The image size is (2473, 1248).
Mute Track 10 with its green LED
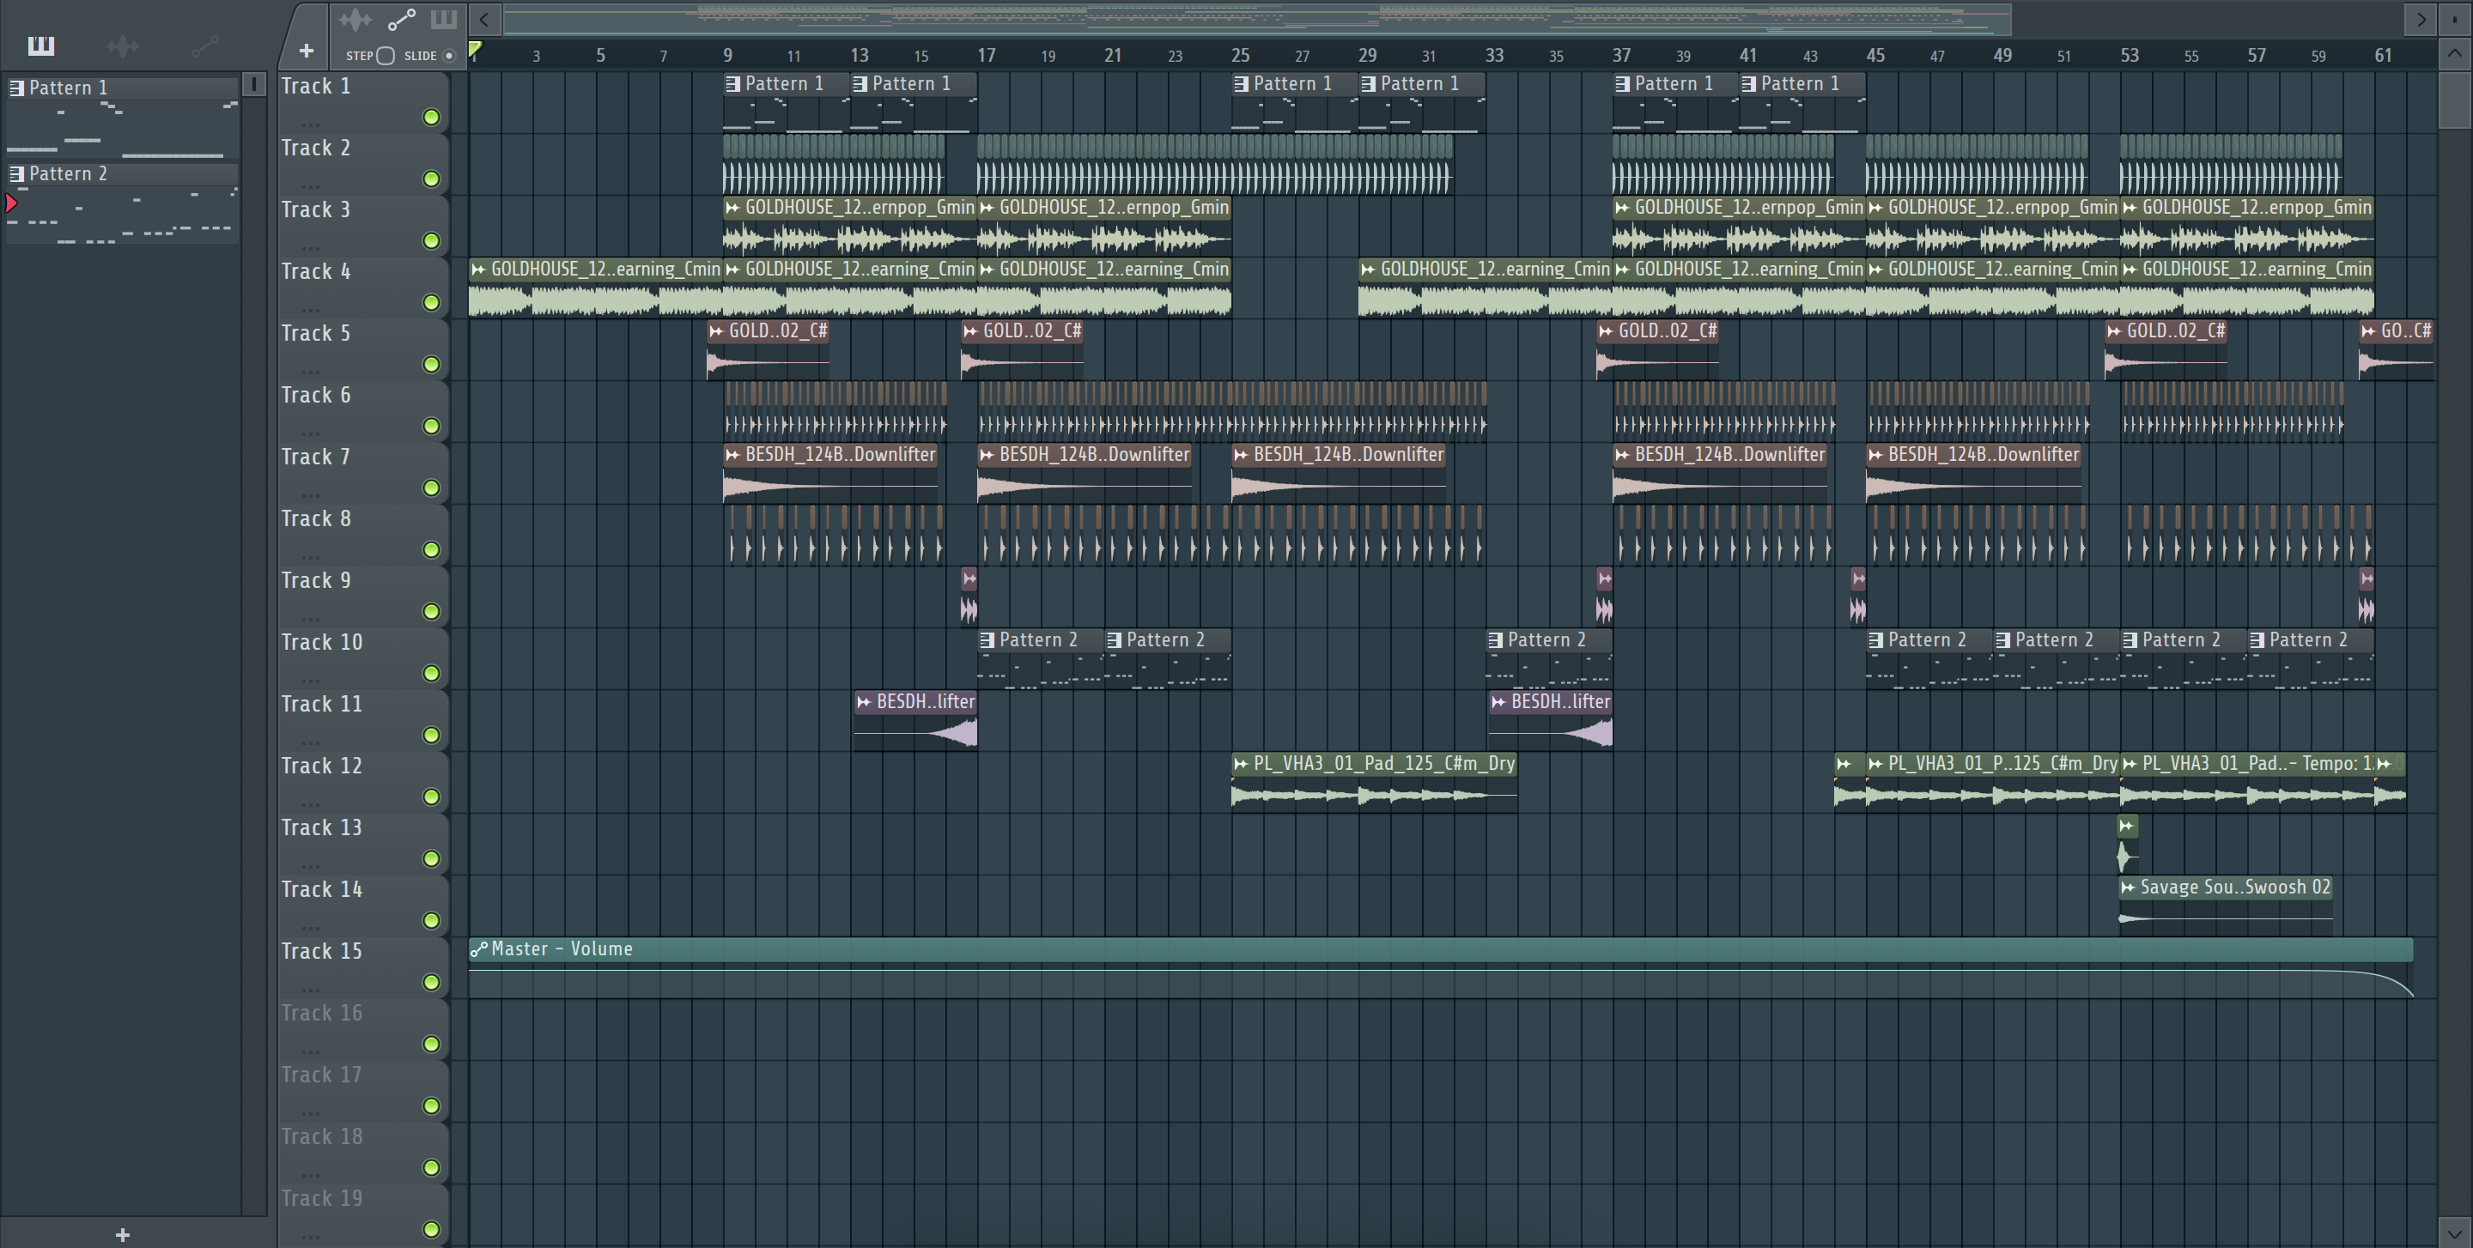[x=432, y=674]
